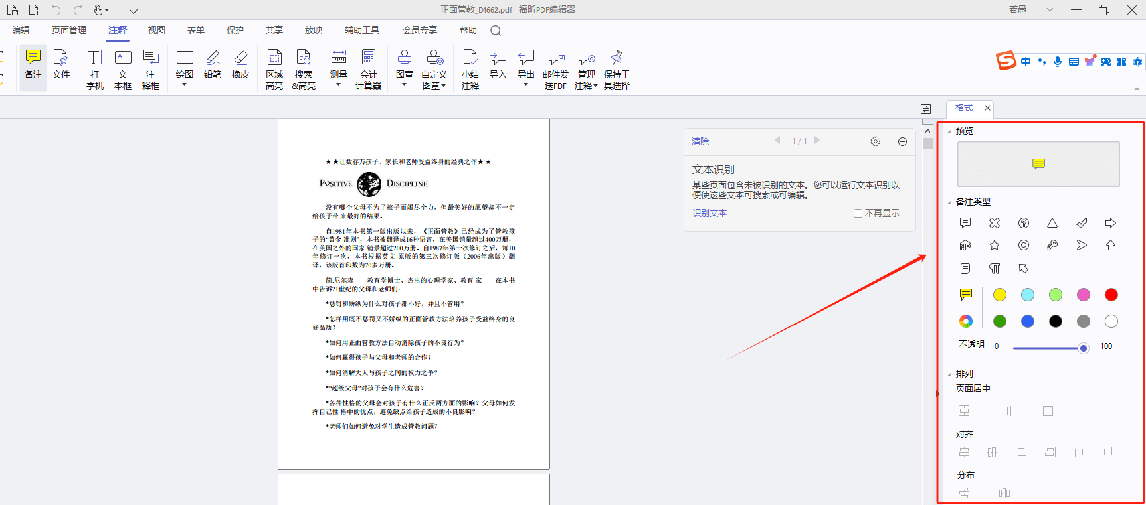
Task: Pick the star note type icon
Action: pos(995,246)
